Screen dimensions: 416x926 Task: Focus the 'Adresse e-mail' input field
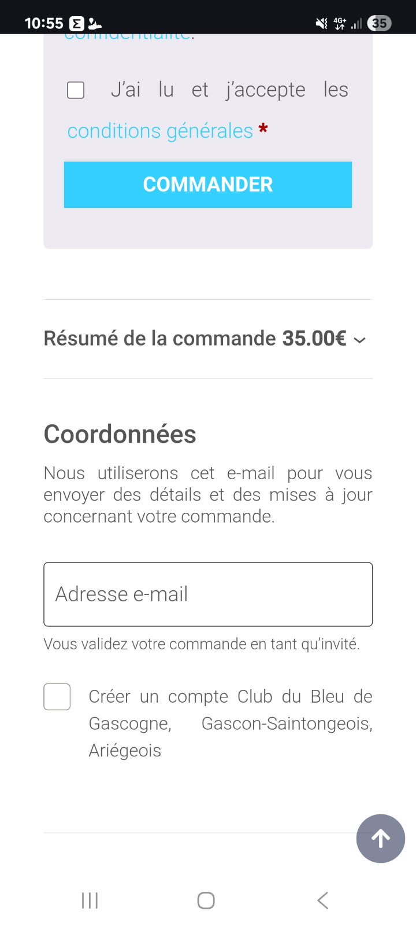click(x=208, y=594)
